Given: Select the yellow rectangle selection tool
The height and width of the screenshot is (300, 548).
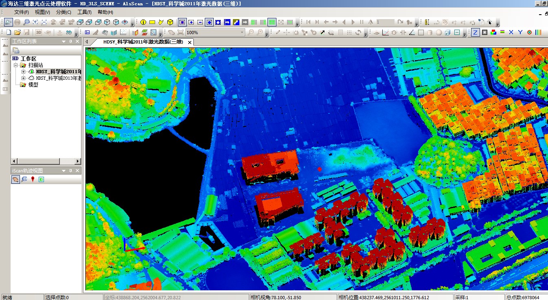Looking at the screenshot, I should pos(152,22).
